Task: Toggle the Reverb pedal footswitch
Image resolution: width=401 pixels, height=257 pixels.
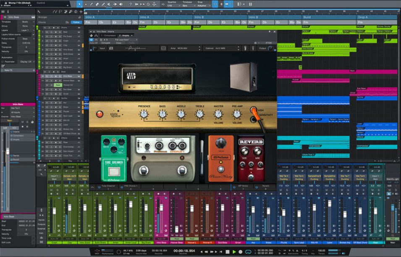Action: pyautogui.click(x=251, y=177)
